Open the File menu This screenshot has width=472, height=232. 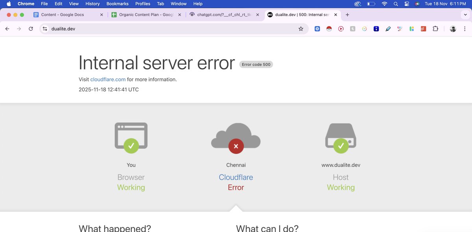[44, 4]
